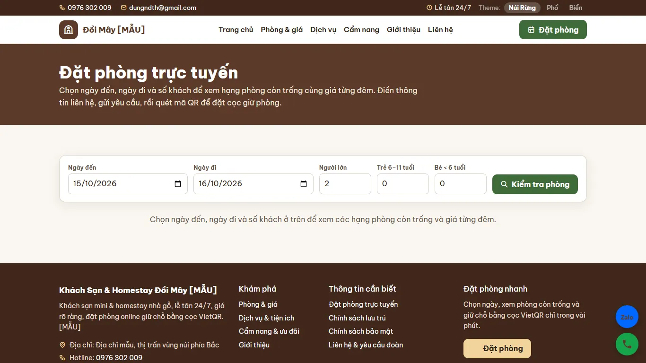The image size is (646, 363).
Task: Click the footer Hotline number 0976 302 009
Action: (x=119, y=358)
